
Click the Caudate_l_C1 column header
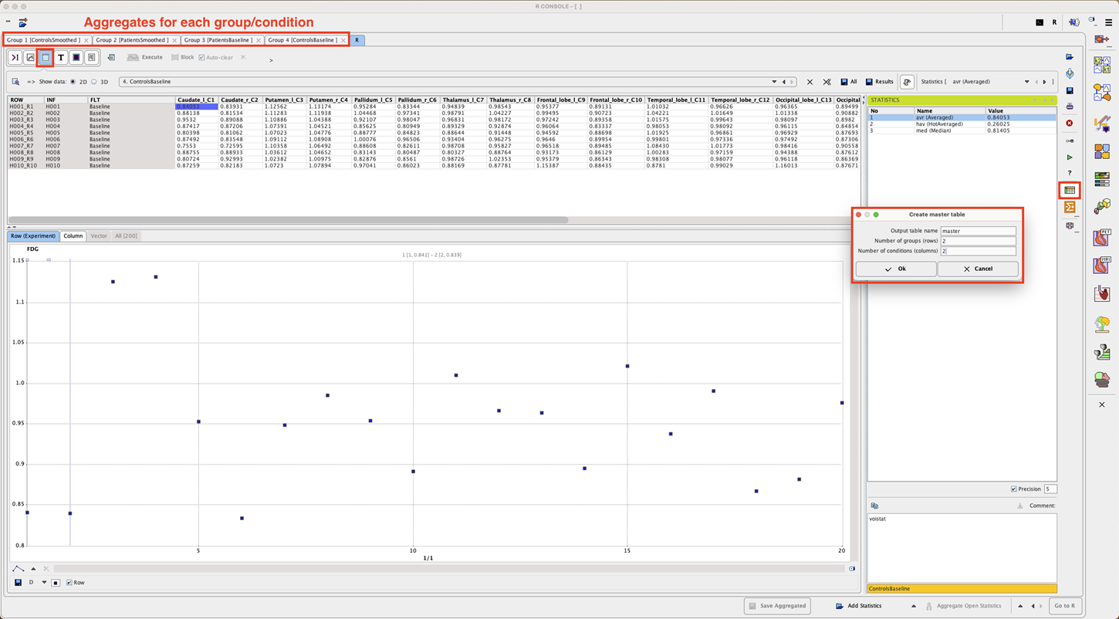tap(196, 100)
